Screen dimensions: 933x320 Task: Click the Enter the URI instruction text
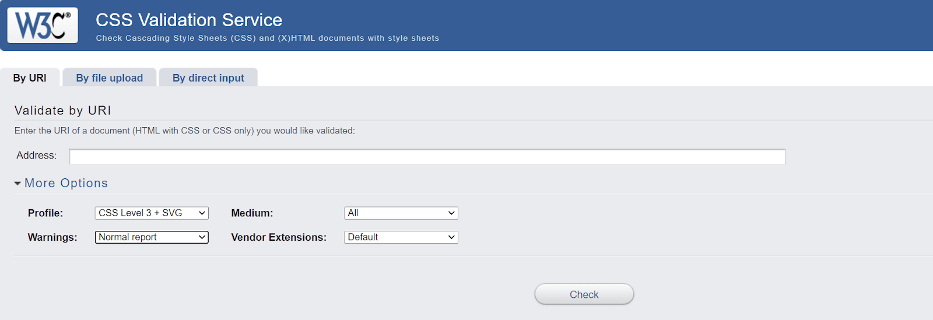coord(184,131)
